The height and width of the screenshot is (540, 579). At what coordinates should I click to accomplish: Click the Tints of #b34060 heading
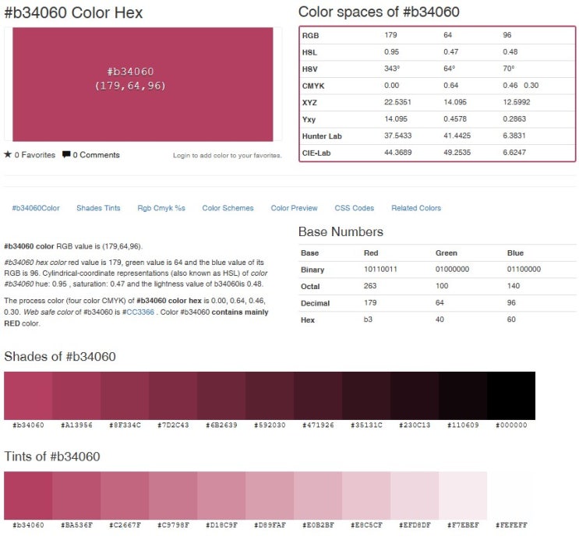click(x=52, y=457)
